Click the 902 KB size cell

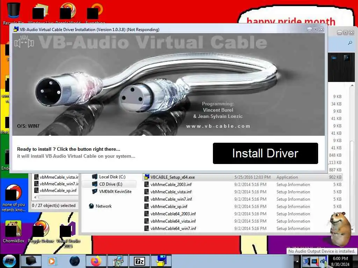(335, 177)
